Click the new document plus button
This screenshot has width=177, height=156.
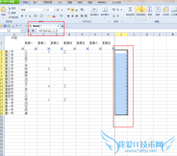pyautogui.click(x=62, y=26)
